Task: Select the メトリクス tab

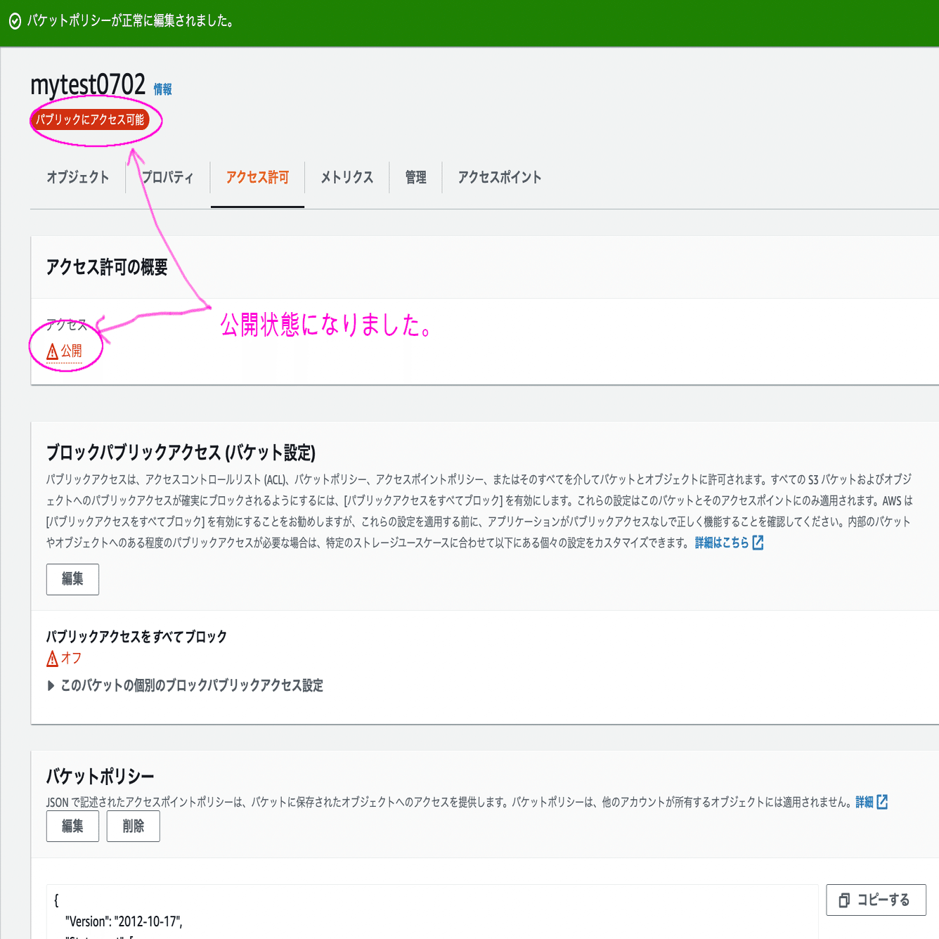Action: click(x=347, y=177)
